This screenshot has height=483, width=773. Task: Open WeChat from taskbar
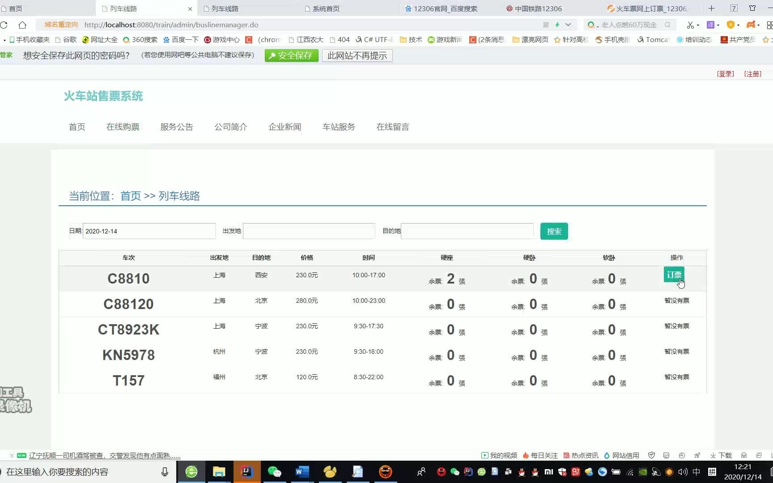[274, 472]
